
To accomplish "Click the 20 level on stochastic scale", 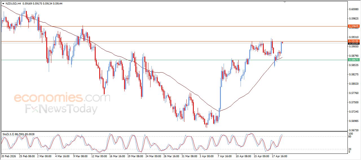I will click(x=350, y=149).
